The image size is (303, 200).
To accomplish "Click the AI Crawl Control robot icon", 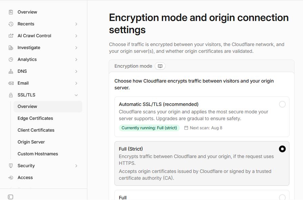I will pos(11,36).
